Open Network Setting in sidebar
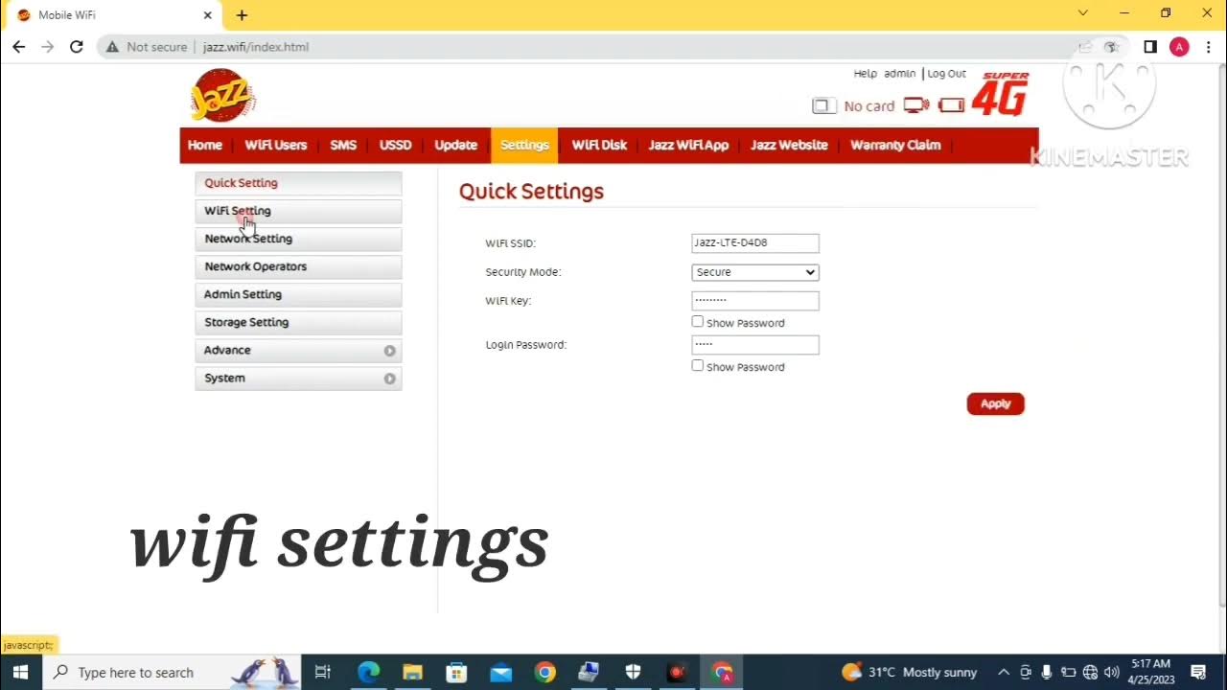Viewport: 1227px width, 690px height. [298, 239]
